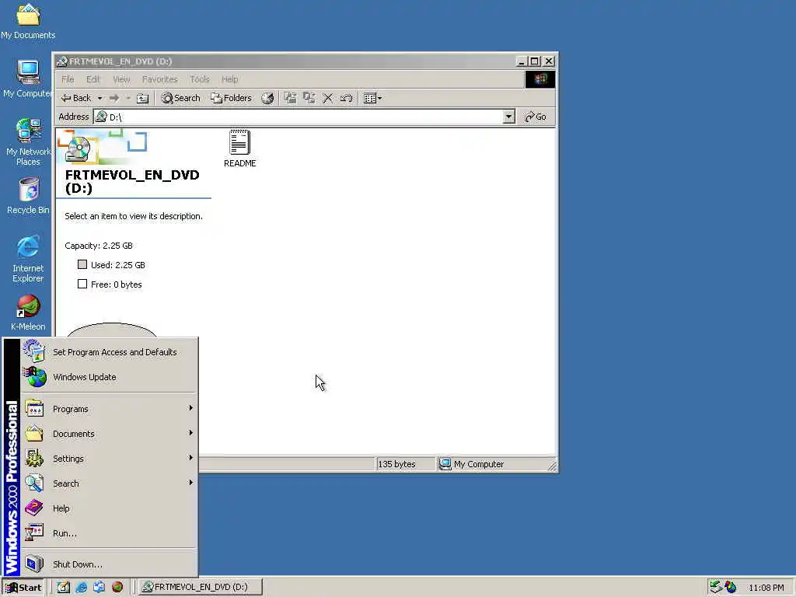Click the Undo toolbar icon

pos(347,98)
